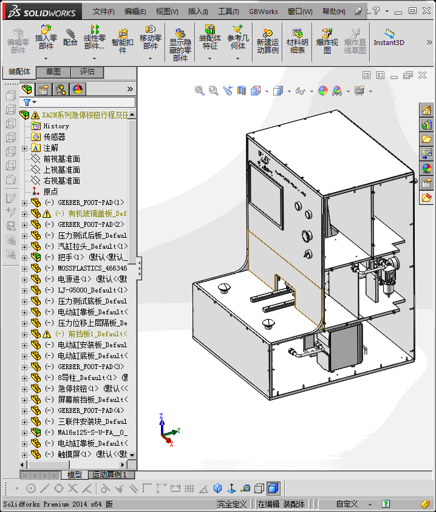Image resolution: width=436 pixels, height=512 pixels.
Task: Open the GBWorks menu
Action: (x=264, y=12)
